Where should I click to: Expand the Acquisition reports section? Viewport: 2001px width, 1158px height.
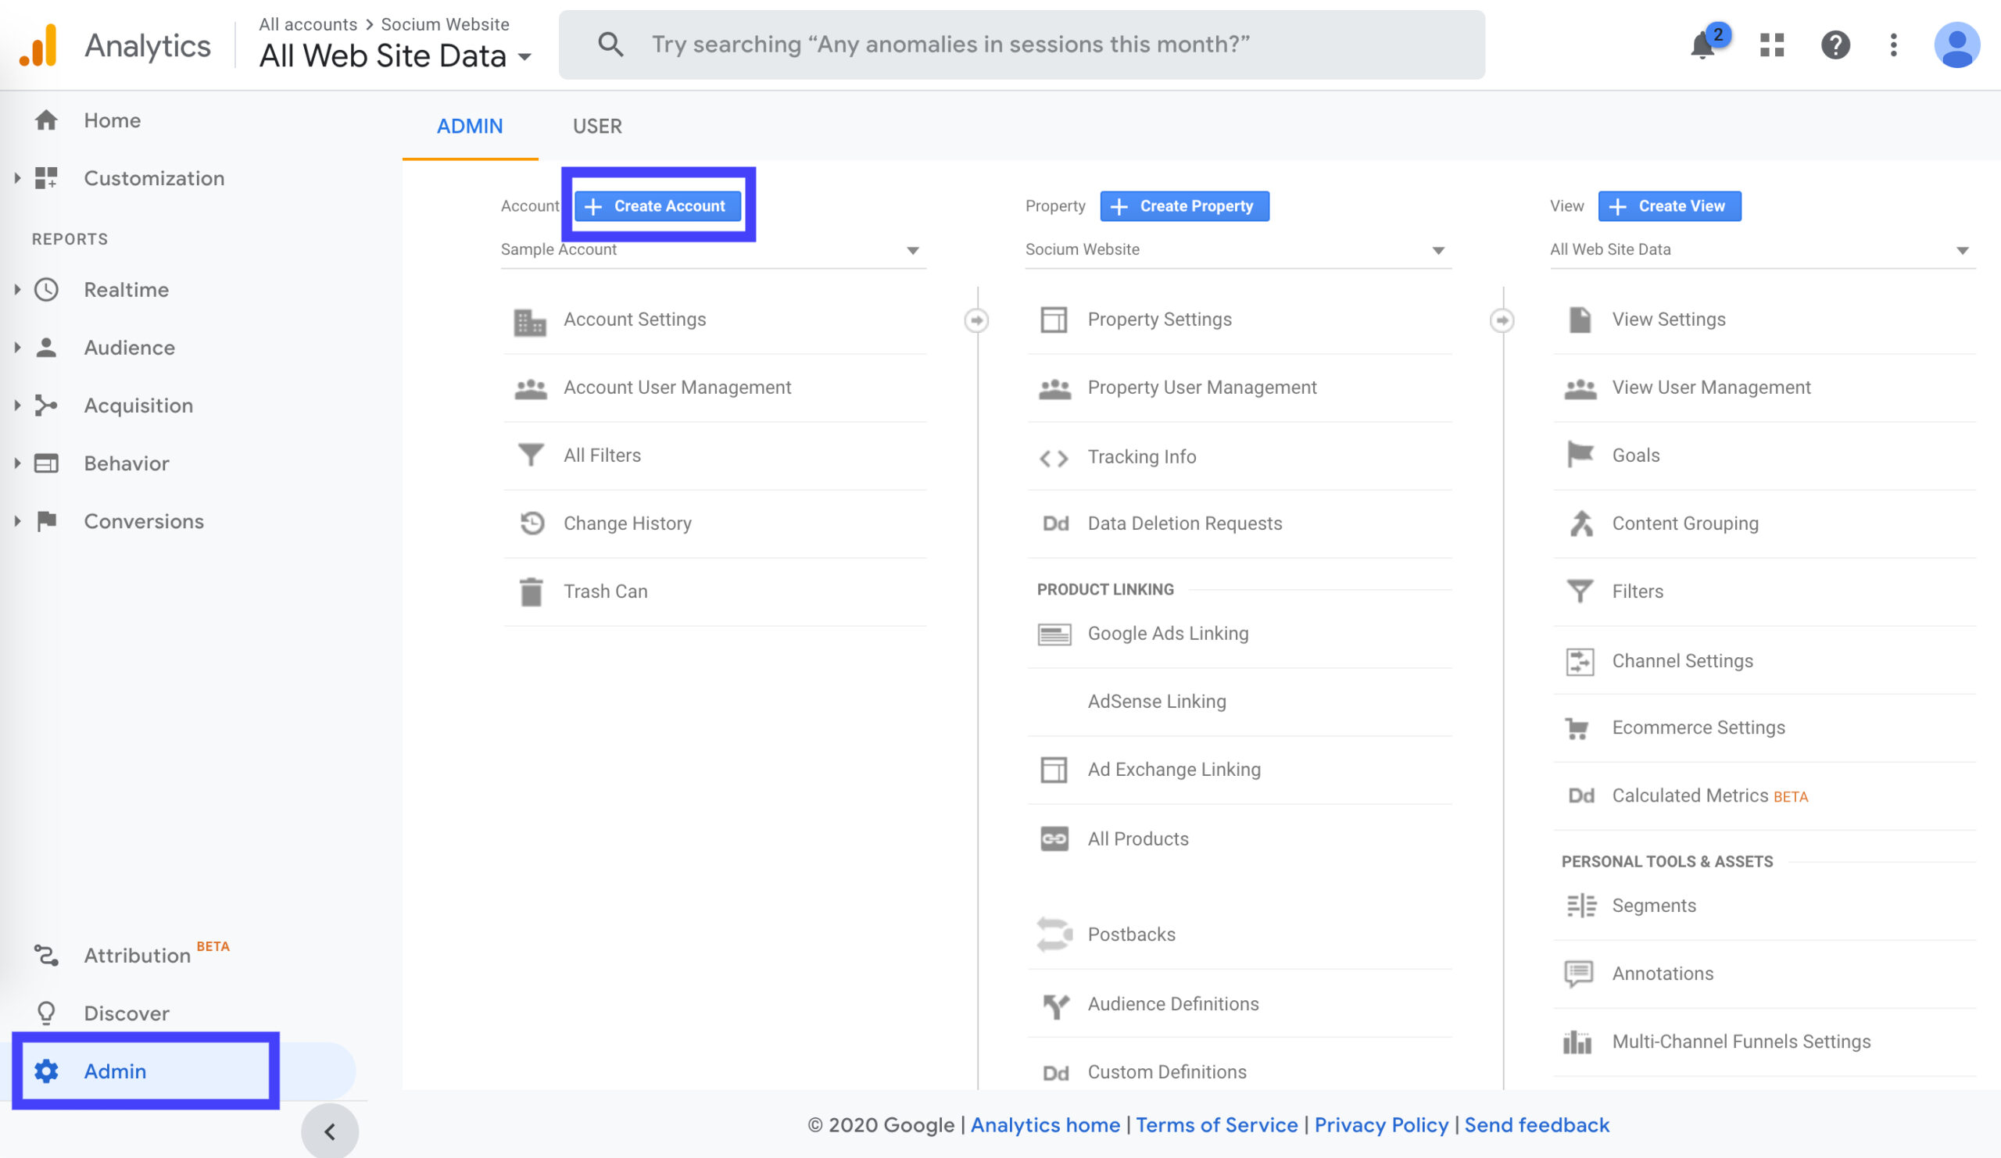(16, 406)
